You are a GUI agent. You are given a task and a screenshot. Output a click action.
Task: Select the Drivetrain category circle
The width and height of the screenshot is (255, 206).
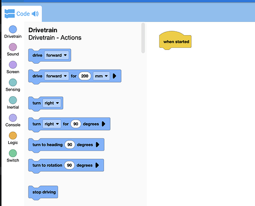(13, 29)
